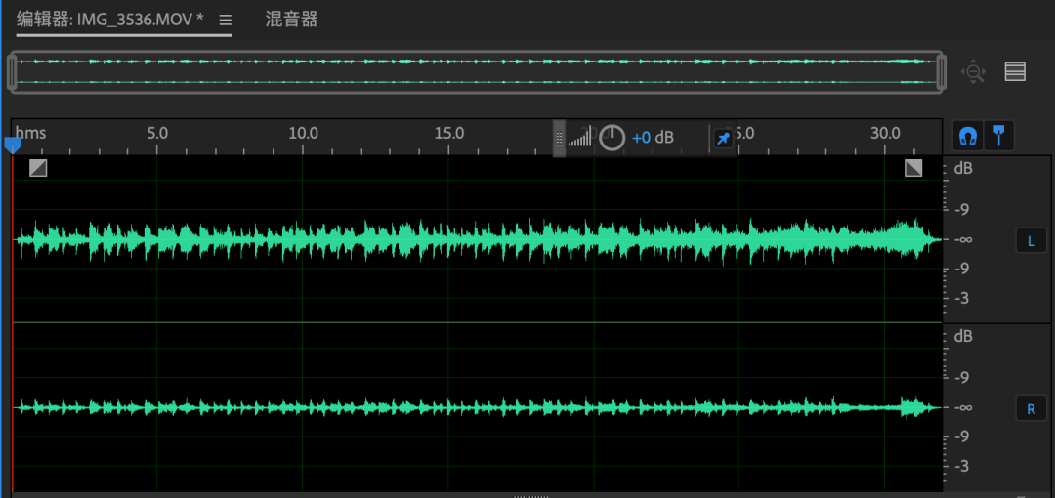Click the +0 dB gain value
The image size is (1055, 498).
tap(653, 138)
